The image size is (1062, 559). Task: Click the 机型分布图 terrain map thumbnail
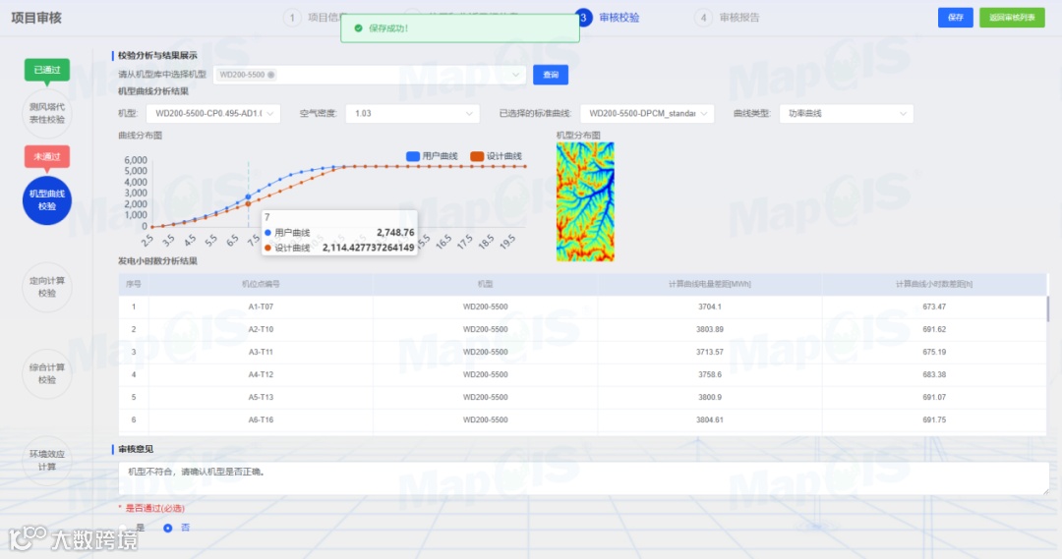pos(585,201)
